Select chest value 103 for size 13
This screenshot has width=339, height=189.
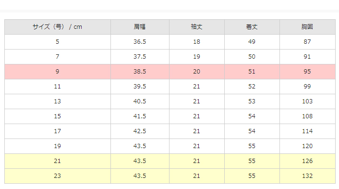pyautogui.click(x=307, y=101)
